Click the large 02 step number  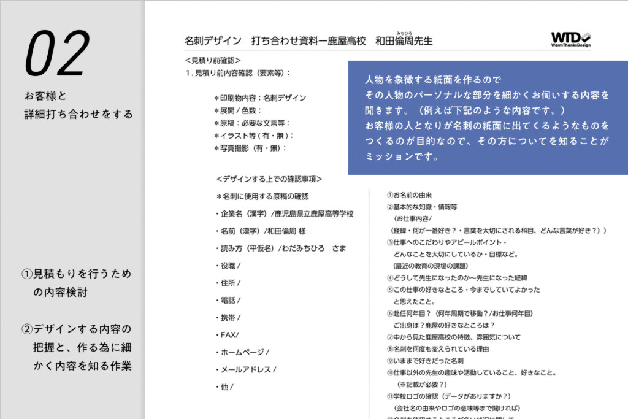point(57,53)
